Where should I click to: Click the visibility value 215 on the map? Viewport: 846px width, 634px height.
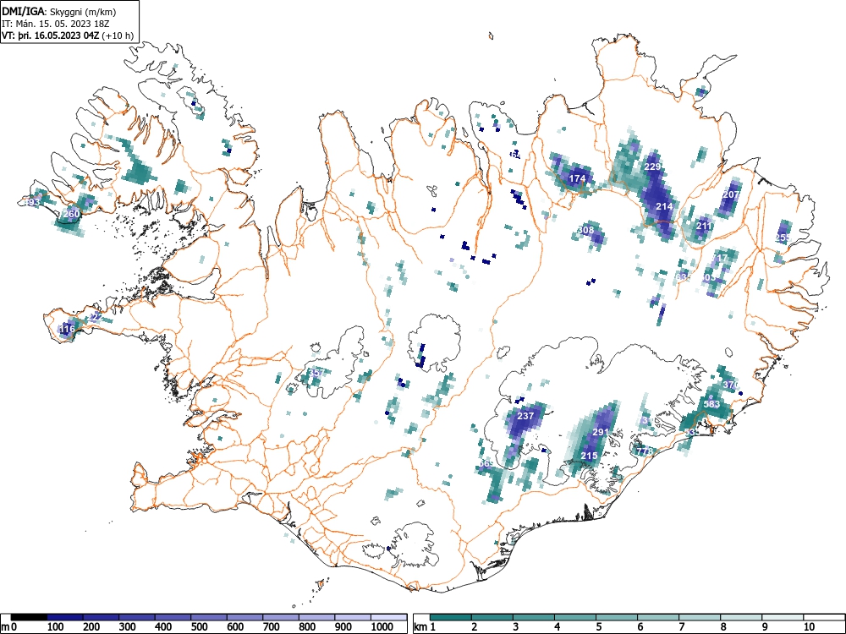pyautogui.click(x=589, y=455)
